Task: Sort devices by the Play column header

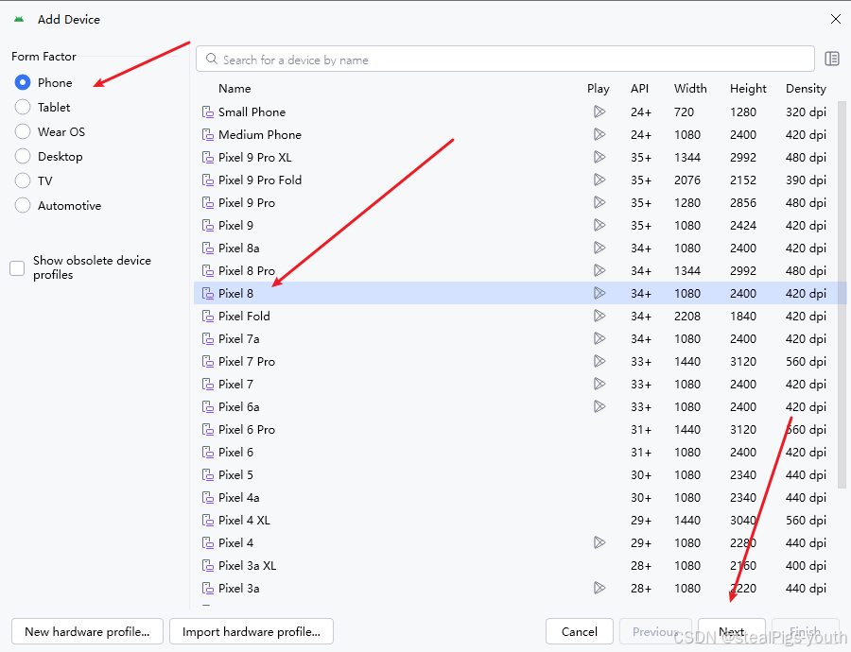Action: click(599, 89)
